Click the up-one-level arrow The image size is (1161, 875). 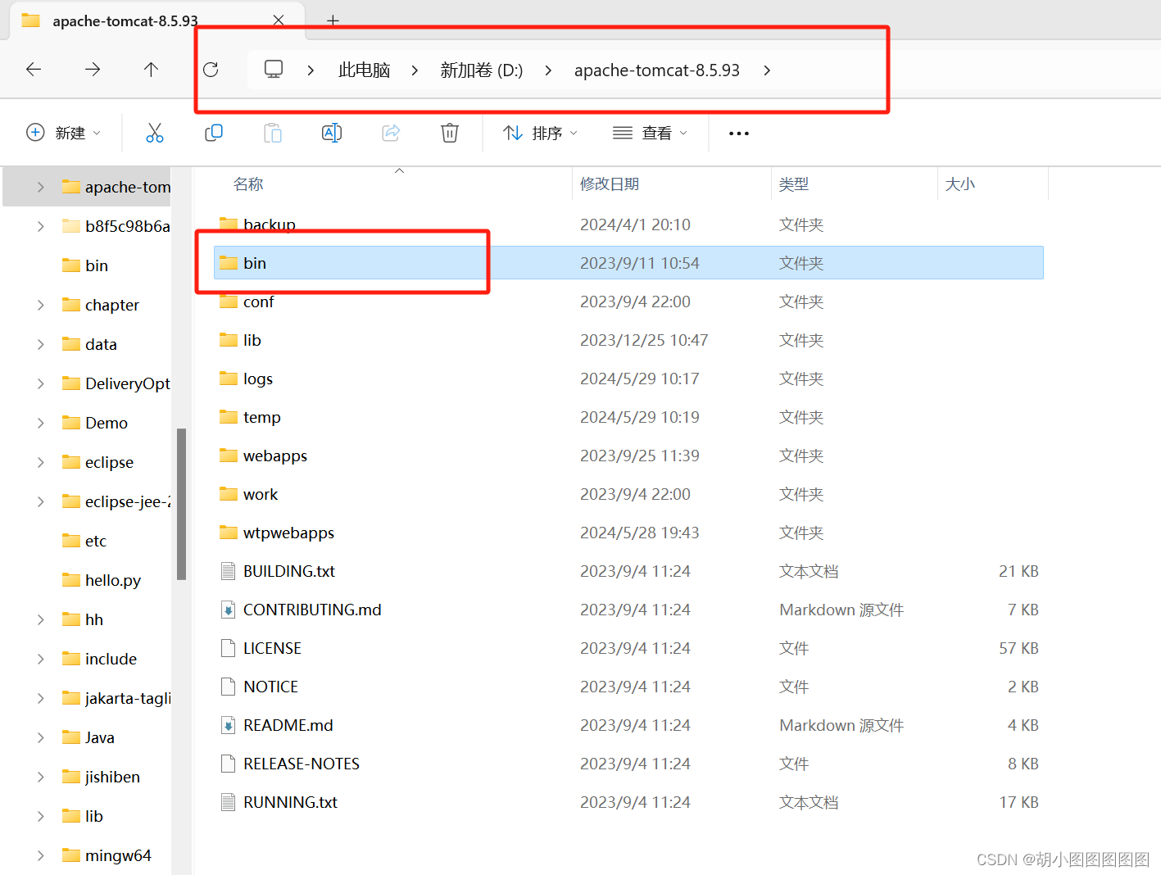pos(151,70)
